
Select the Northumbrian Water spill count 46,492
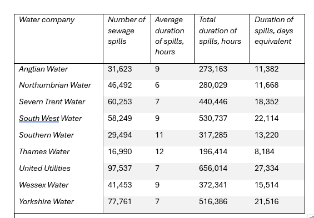[x=119, y=85]
